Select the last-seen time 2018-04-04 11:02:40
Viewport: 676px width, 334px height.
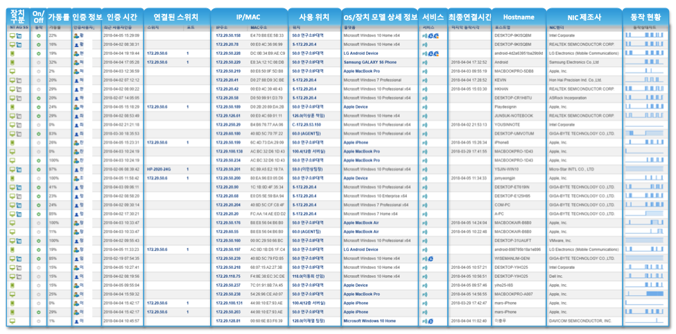coord(469,321)
